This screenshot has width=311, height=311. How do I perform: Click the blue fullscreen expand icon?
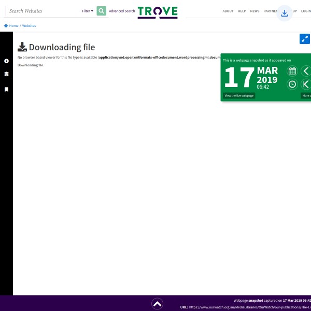click(304, 39)
